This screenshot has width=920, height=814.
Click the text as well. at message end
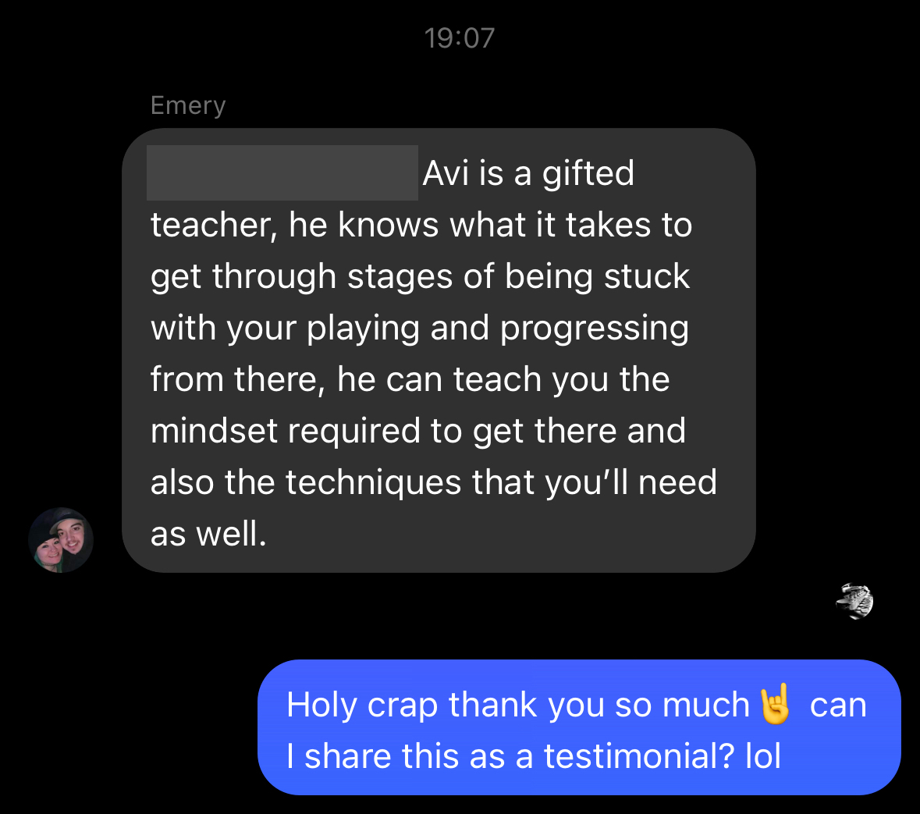pyautogui.click(x=208, y=534)
